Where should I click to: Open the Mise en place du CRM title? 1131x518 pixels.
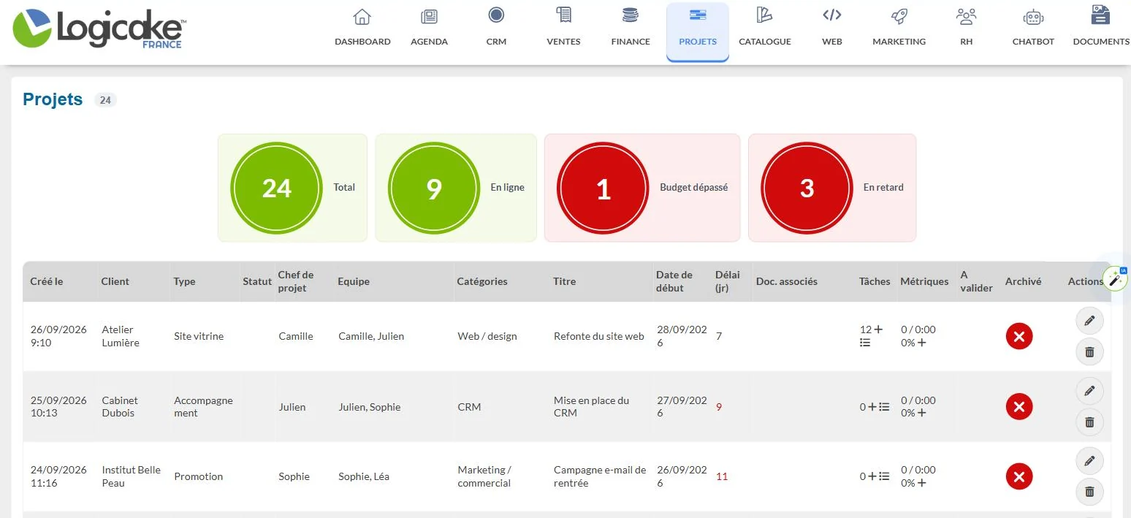[x=591, y=406]
